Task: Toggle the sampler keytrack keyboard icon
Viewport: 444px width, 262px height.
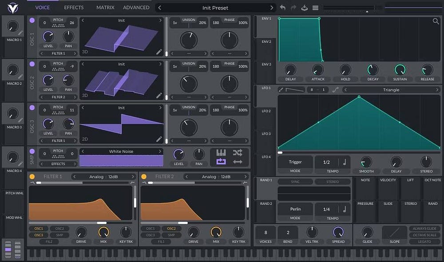Action: (x=221, y=153)
